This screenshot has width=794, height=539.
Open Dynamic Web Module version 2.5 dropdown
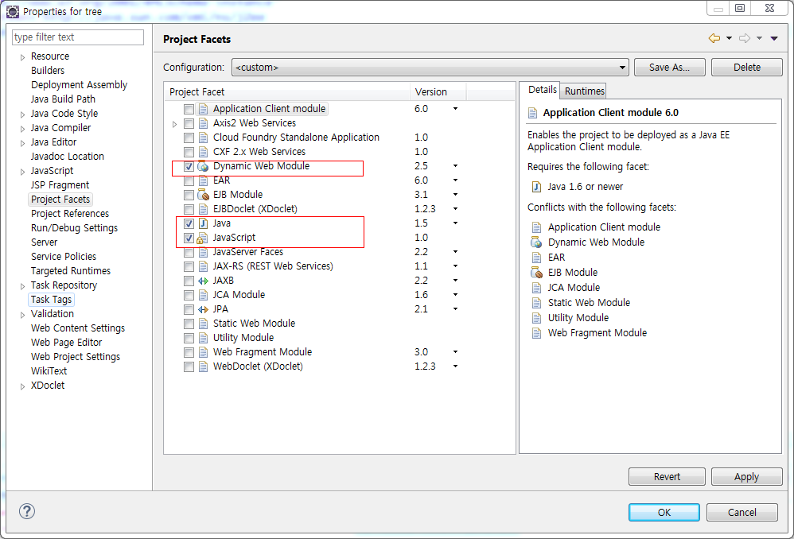tap(455, 166)
